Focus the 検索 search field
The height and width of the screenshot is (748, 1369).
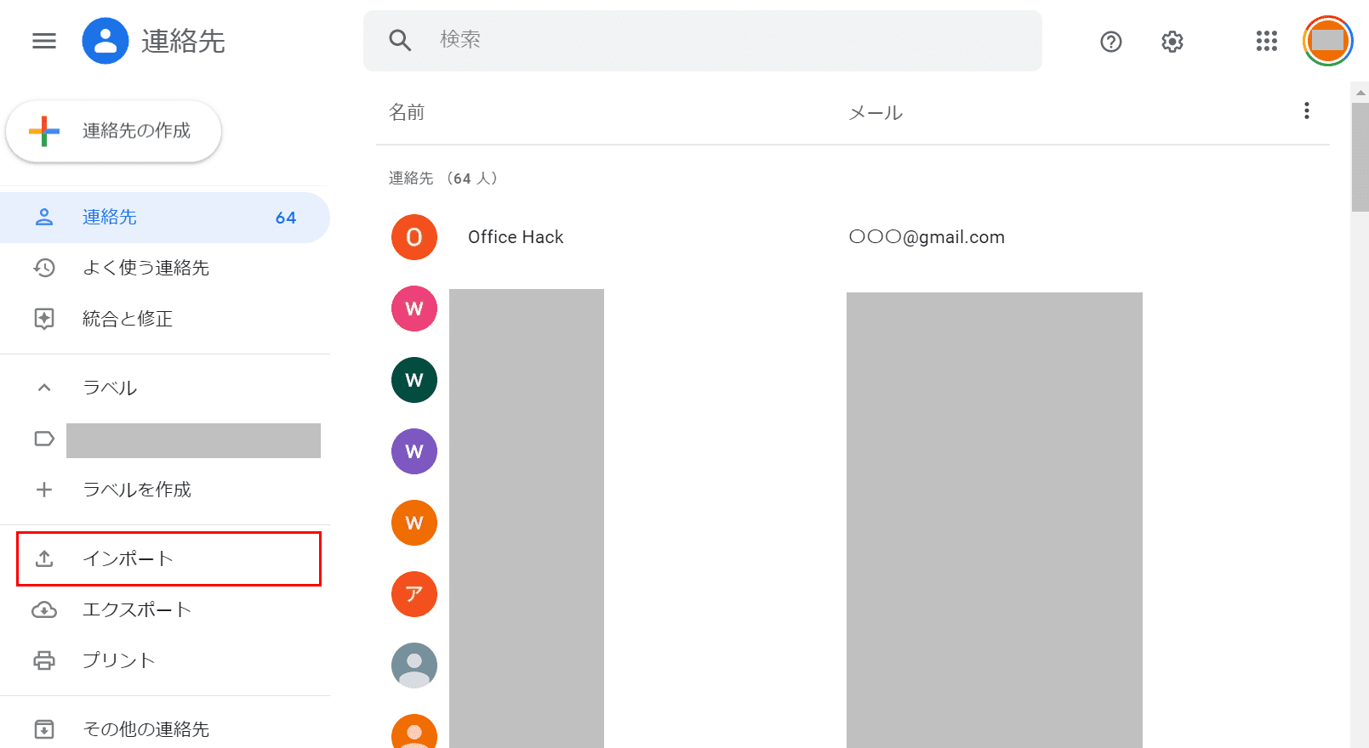pos(703,41)
